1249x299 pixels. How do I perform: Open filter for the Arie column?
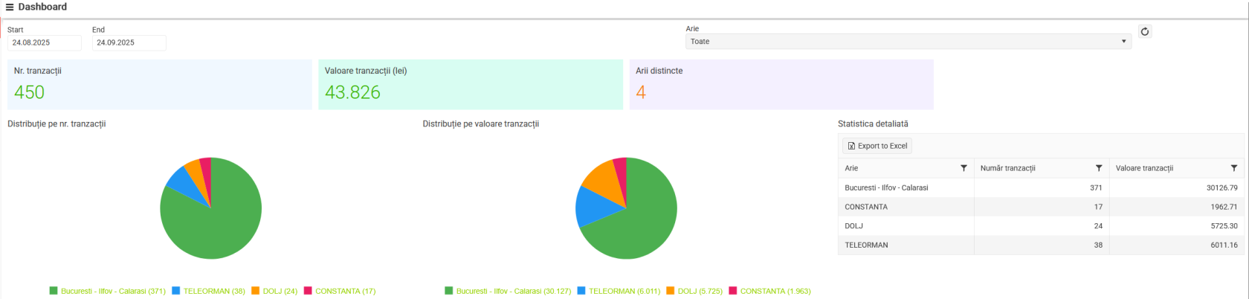click(964, 168)
